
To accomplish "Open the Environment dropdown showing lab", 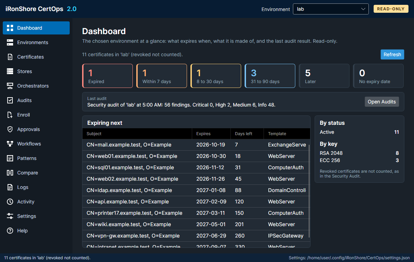I will coord(331,9).
